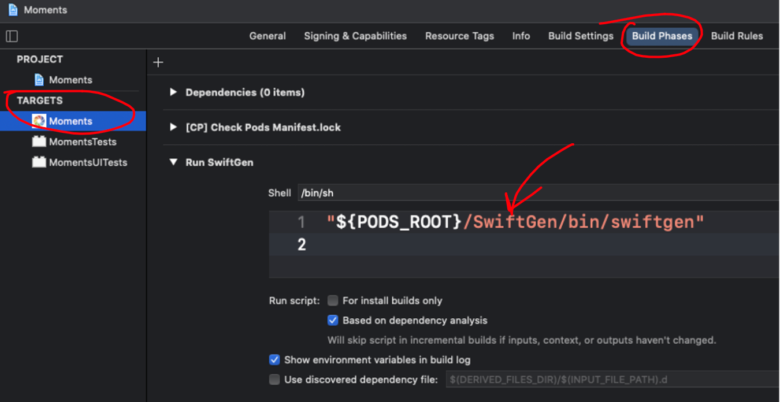Click line 2 in the script editor
The height and width of the screenshot is (402, 780).
pos(520,245)
